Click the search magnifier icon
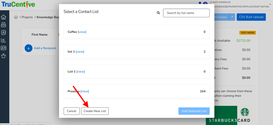 point(158,13)
